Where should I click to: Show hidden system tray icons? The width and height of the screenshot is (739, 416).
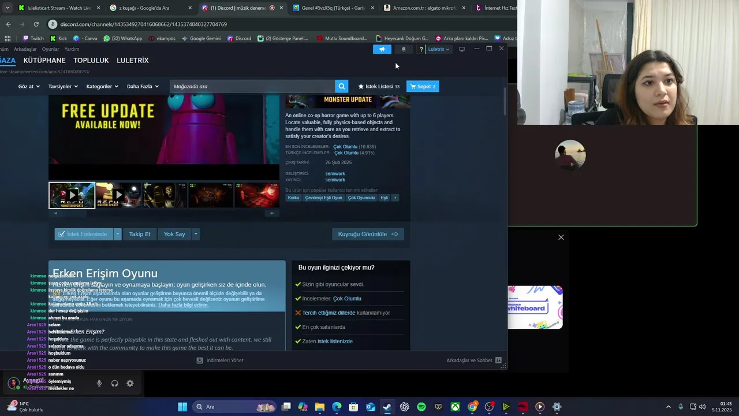coord(669,407)
